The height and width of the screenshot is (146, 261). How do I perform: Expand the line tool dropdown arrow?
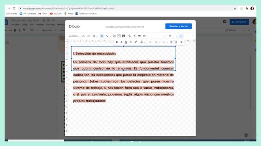pyautogui.click(x=110, y=36)
